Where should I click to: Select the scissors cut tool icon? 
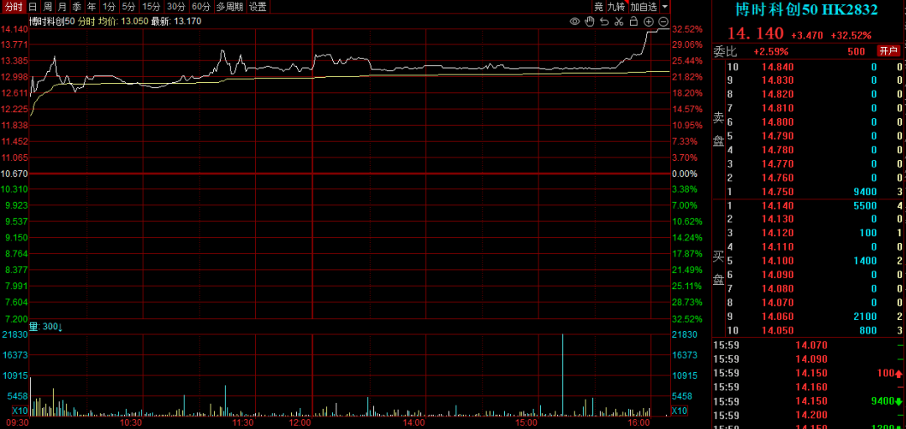(x=619, y=21)
